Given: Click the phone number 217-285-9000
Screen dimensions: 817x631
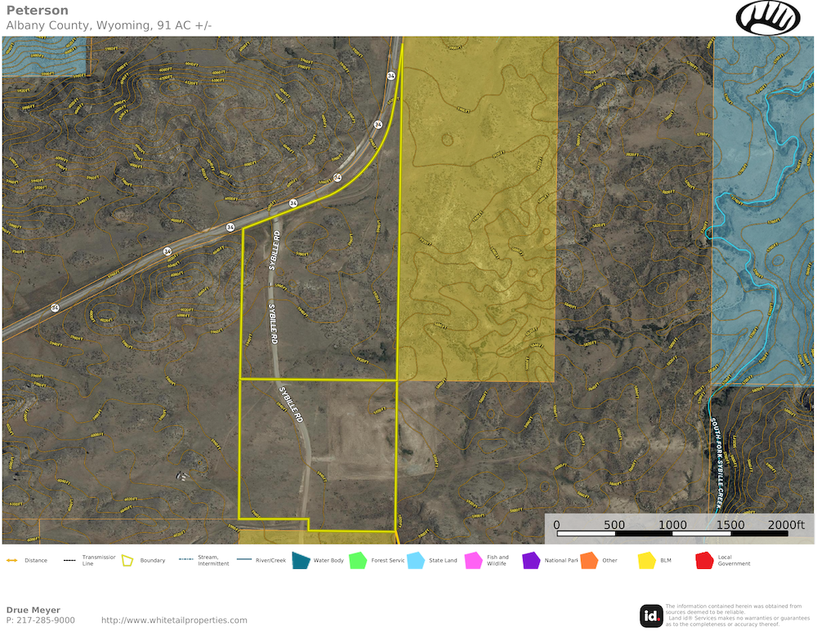Looking at the screenshot, I should coord(46,620).
